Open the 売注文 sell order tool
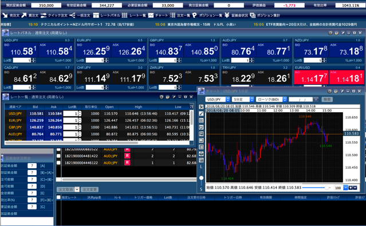366x226 pixels. tap(11, 15)
